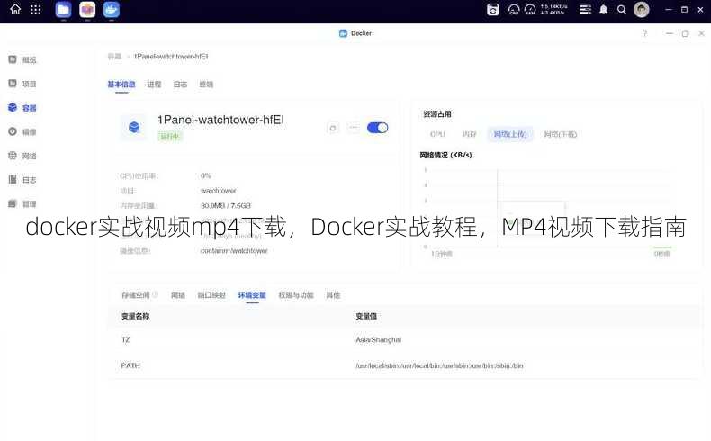711x441 pixels.
Task: Open the top bar search icon
Action: pyautogui.click(x=622, y=10)
